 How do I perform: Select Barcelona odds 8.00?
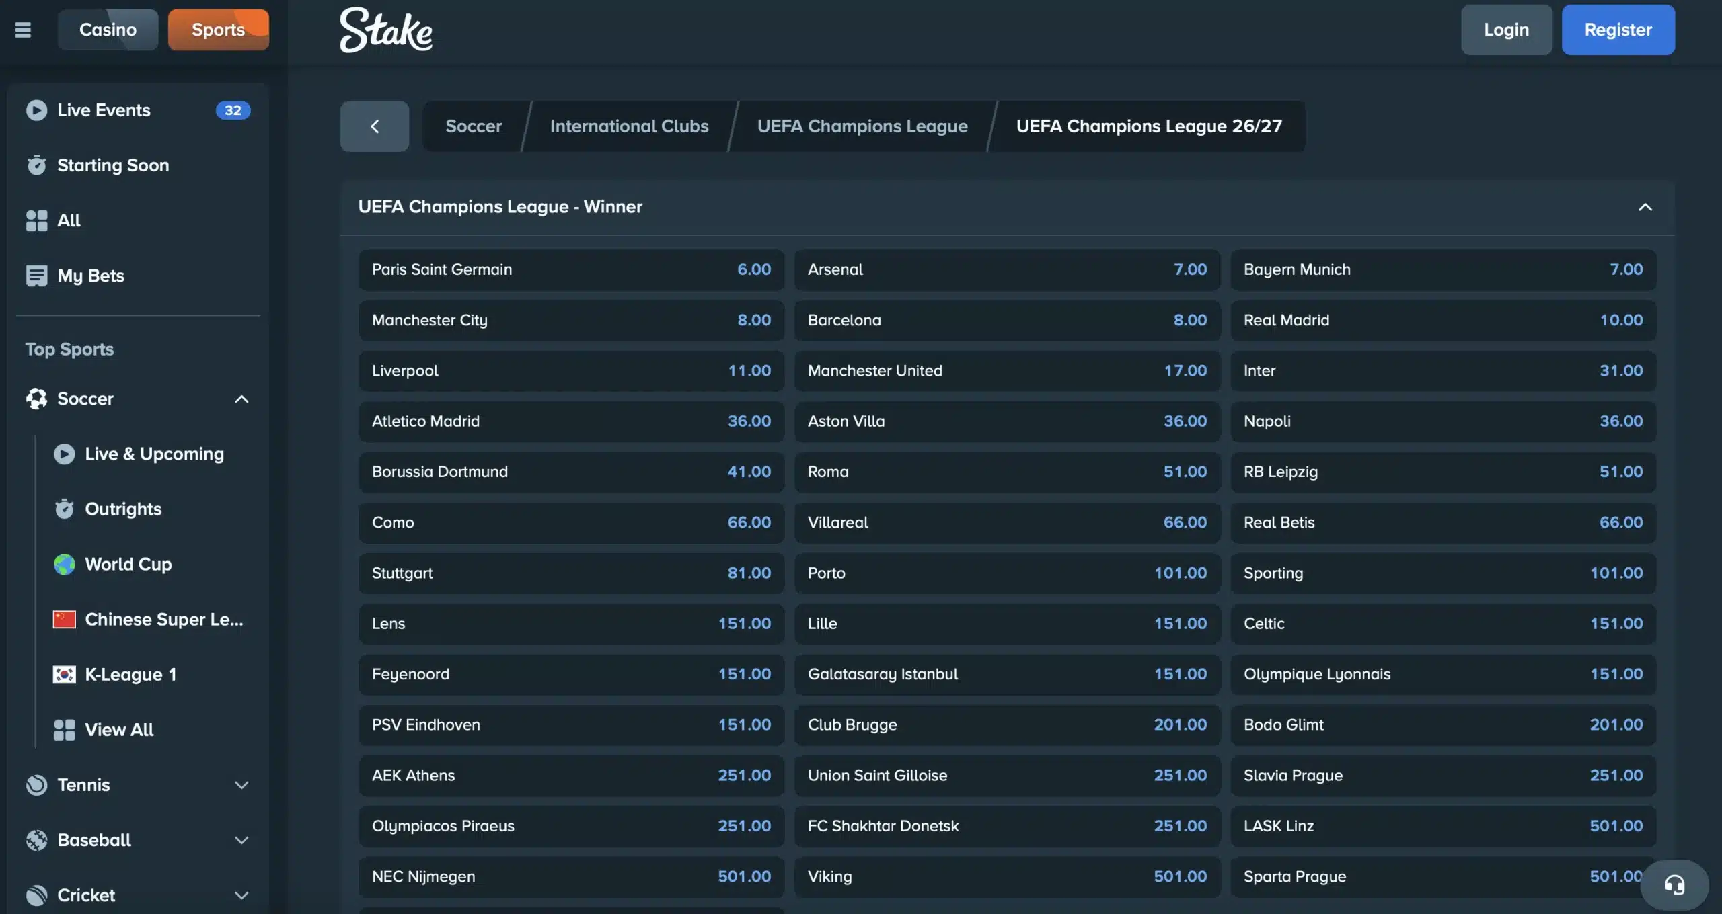1007,320
